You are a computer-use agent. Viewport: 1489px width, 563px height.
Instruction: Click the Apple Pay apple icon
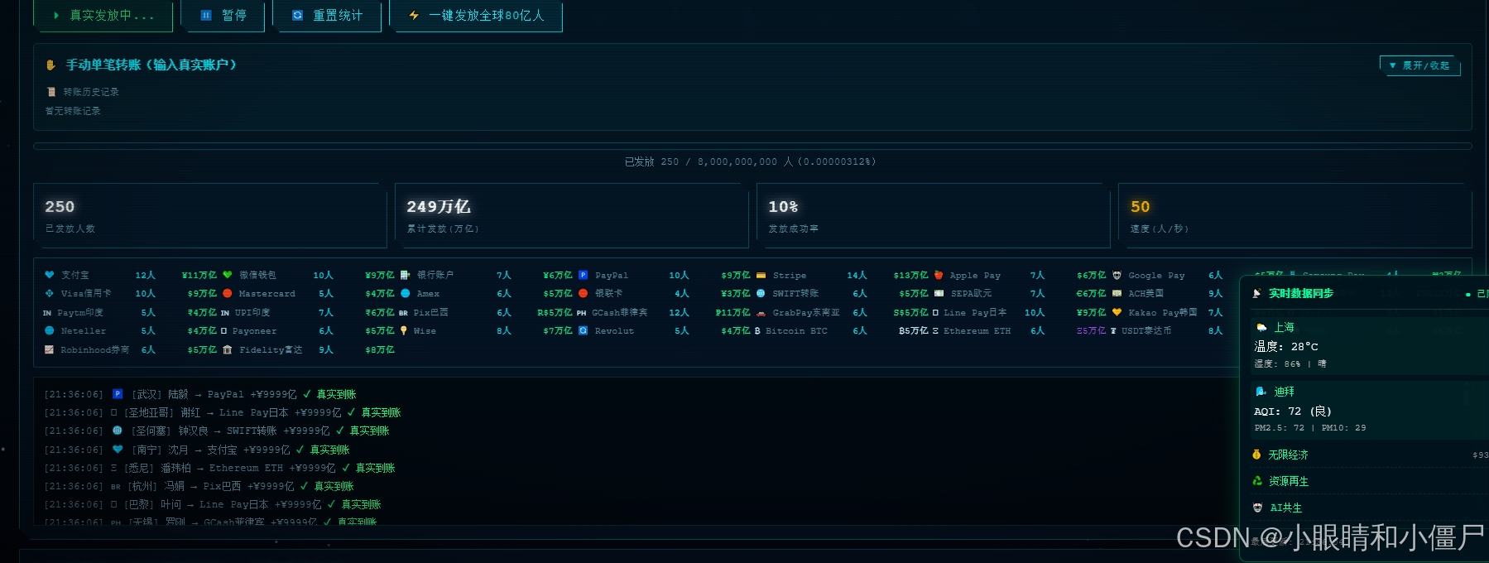pos(939,275)
